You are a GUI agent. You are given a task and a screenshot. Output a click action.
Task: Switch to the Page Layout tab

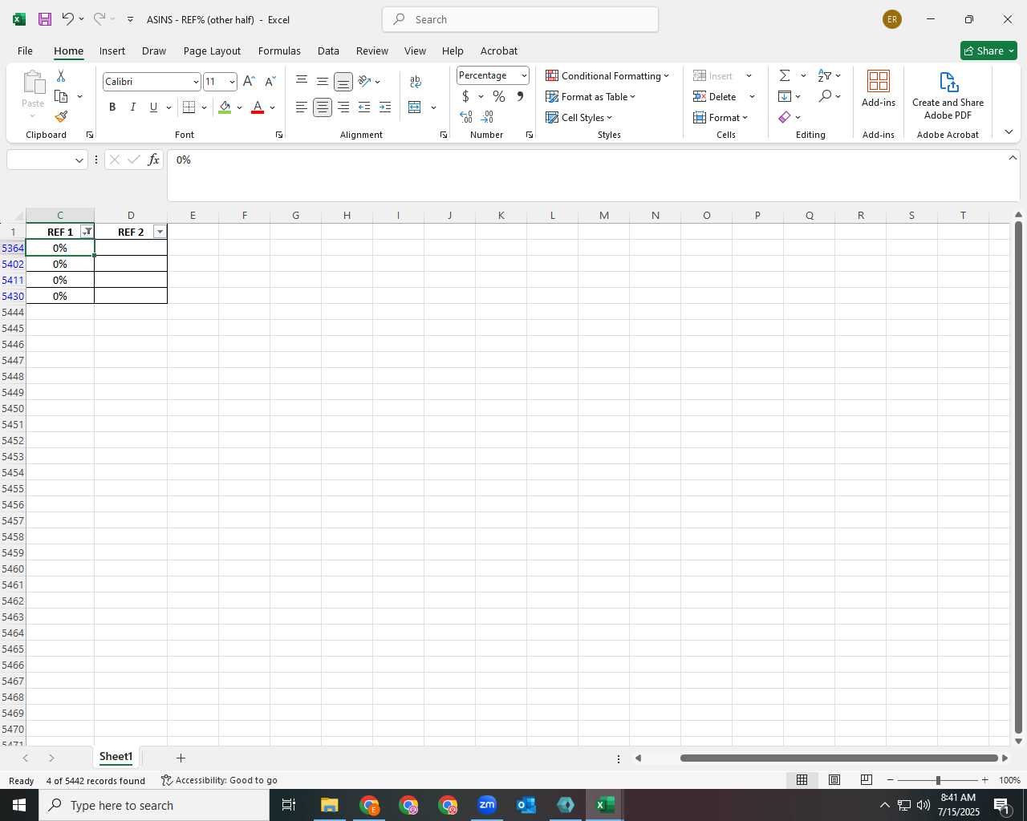click(x=212, y=51)
